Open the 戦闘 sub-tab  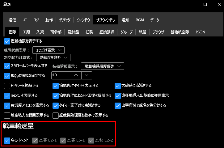[x=142, y=32]
